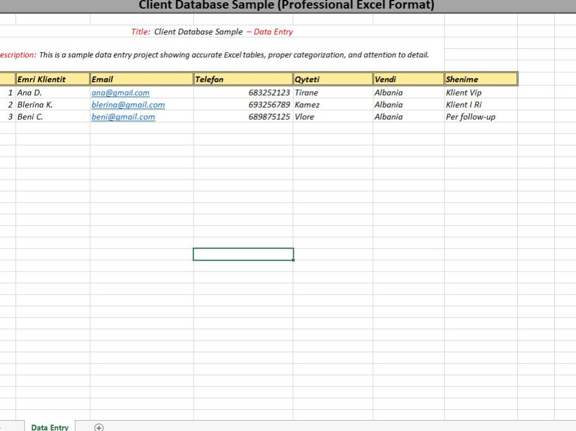This screenshot has width=576, height=431.
Task: Click the Per follow-up note cell
Action: pos(481,117)
